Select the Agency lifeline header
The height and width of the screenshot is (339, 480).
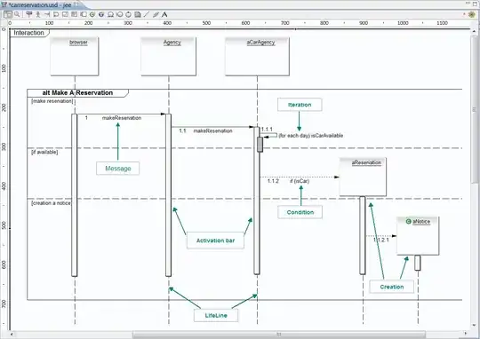[168, 57]
